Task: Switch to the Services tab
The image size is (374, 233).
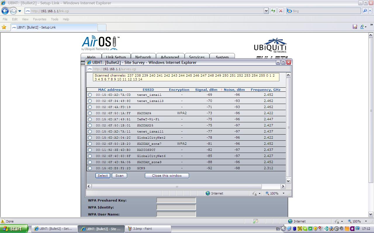Action: coord(197,57)
